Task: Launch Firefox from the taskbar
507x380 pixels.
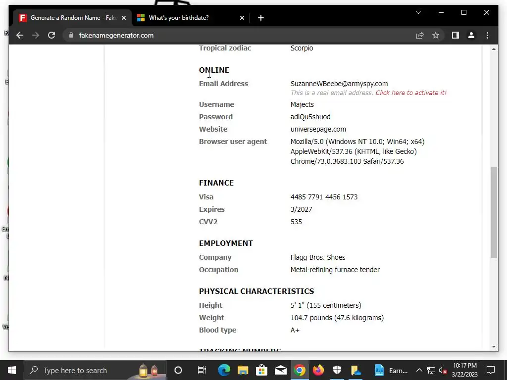Action: tap(318, 370)
